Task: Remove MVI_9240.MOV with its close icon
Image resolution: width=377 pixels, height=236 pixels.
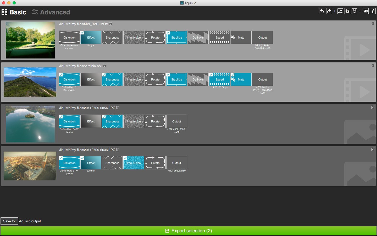Action: [373, 24]
